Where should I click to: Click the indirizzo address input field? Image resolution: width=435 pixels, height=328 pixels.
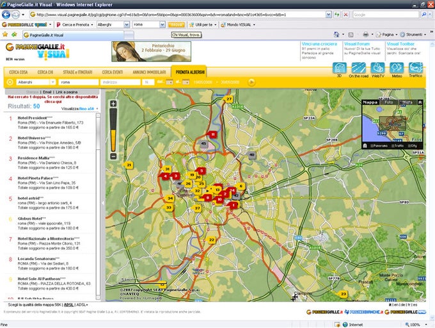point(120,82)
